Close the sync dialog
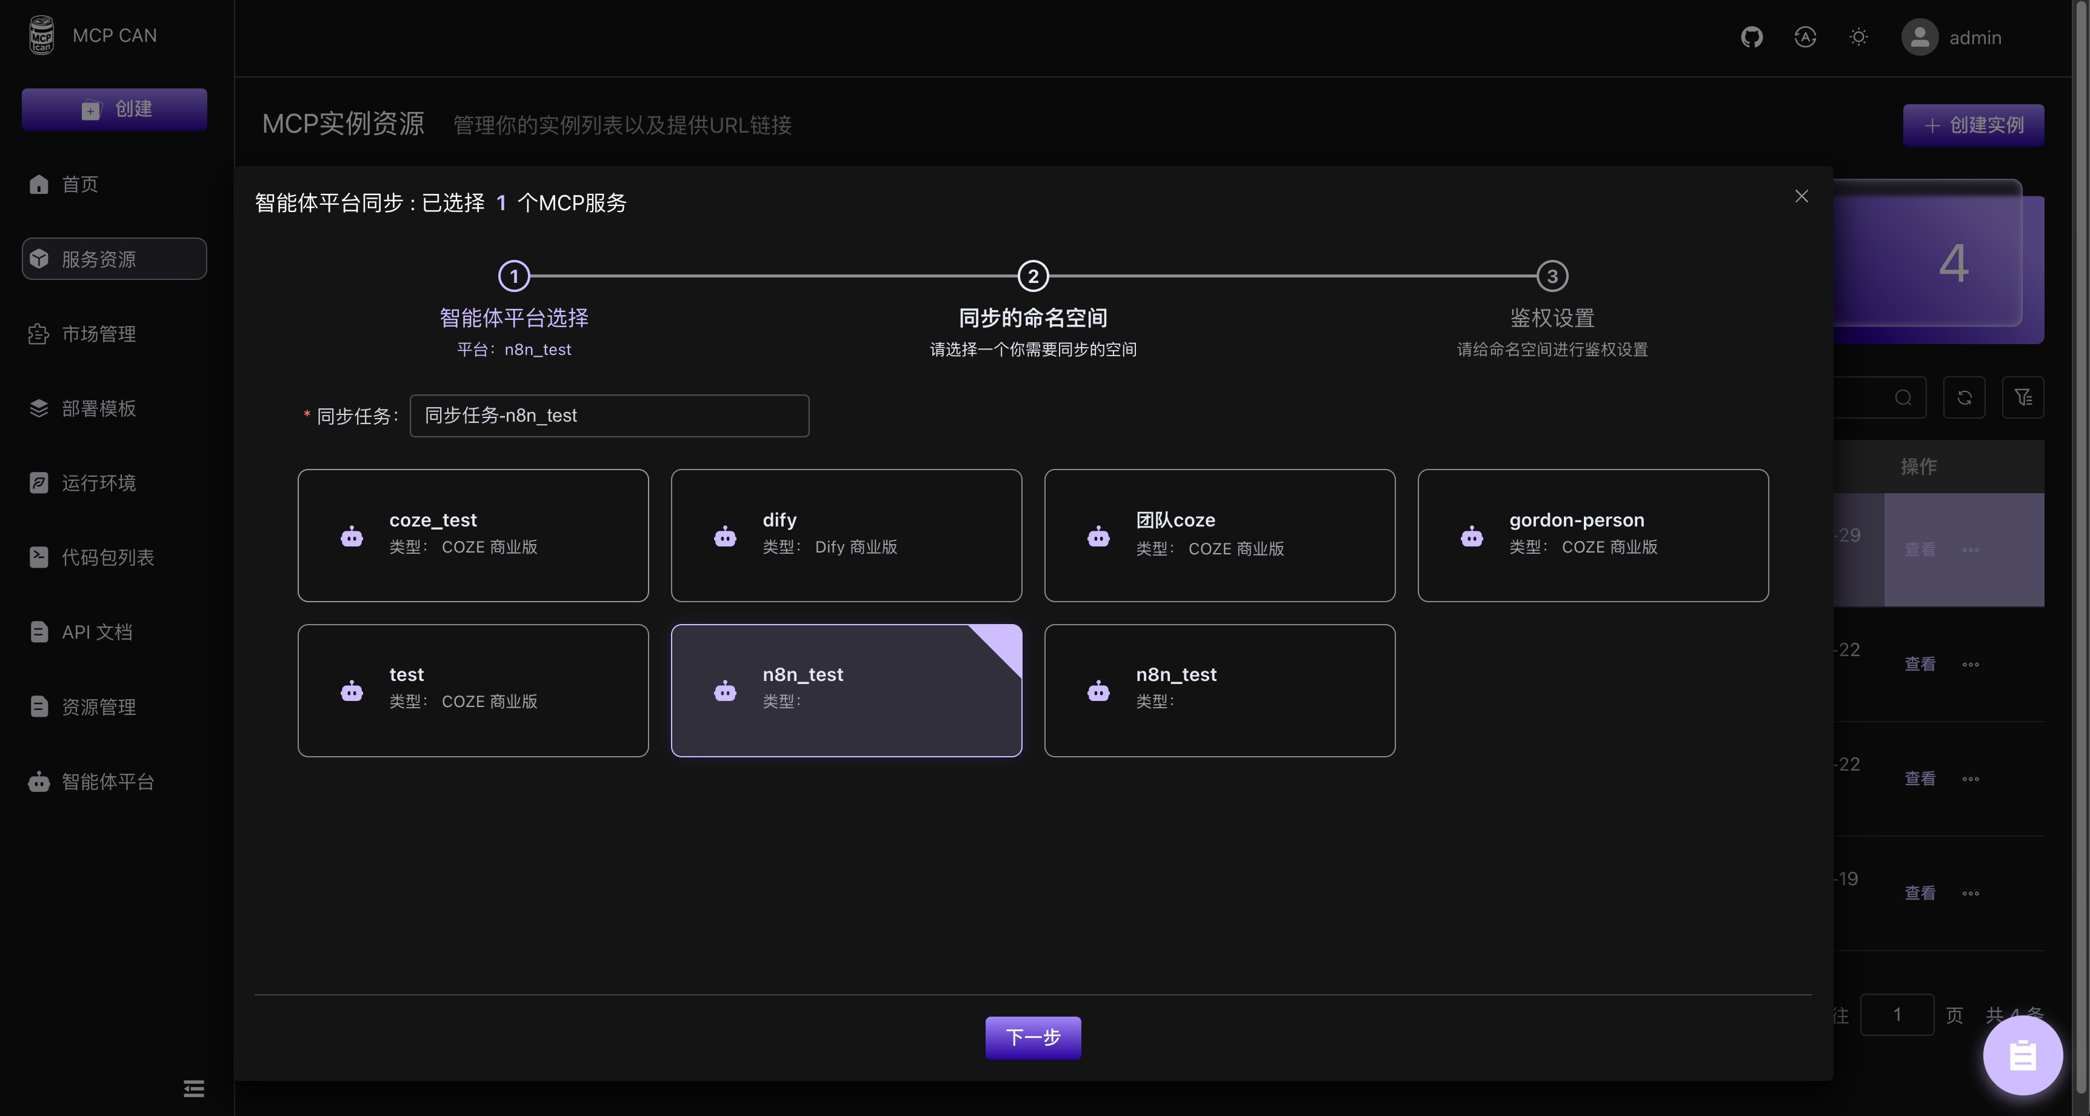The image size is (2090, 1116). (1801, 196)
